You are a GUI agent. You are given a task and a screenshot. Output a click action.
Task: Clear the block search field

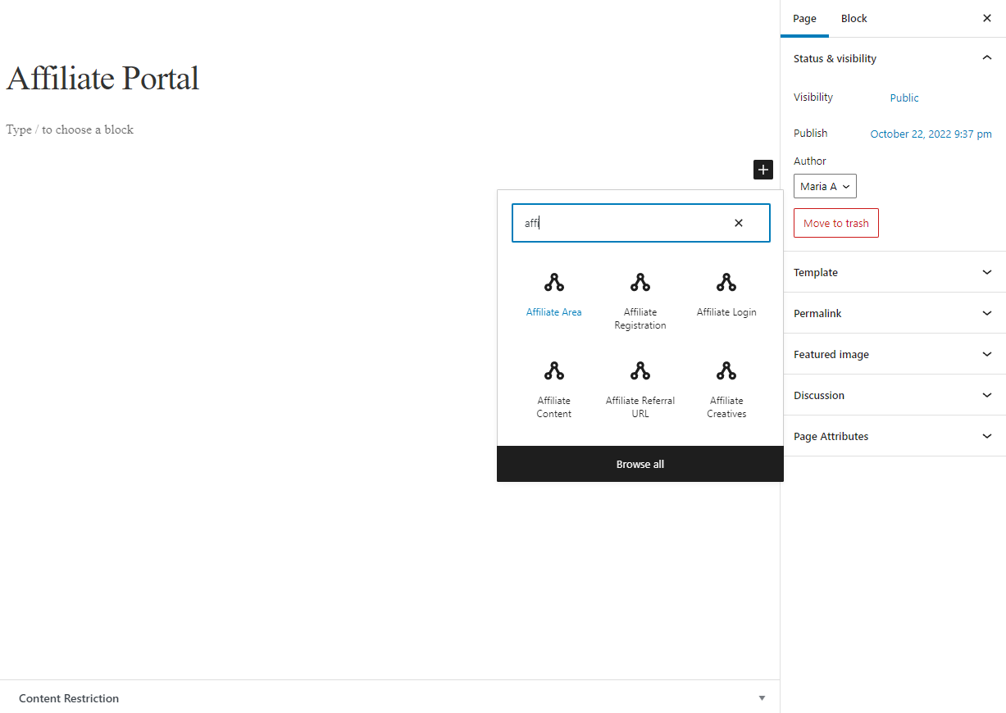(x=739, y=223)
